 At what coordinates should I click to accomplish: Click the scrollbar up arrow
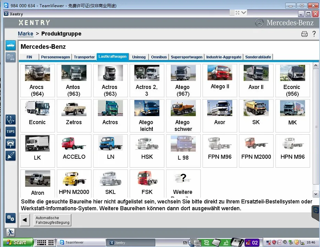316,66
